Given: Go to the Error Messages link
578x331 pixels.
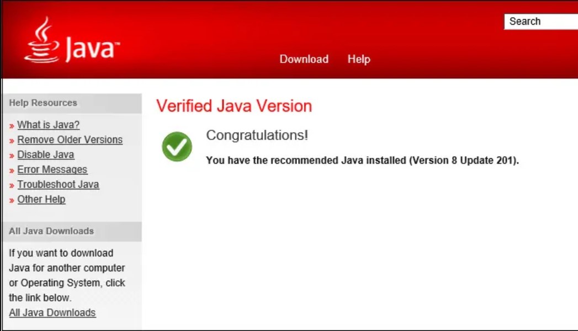Looking at the screenshot, I should point(52,169).
